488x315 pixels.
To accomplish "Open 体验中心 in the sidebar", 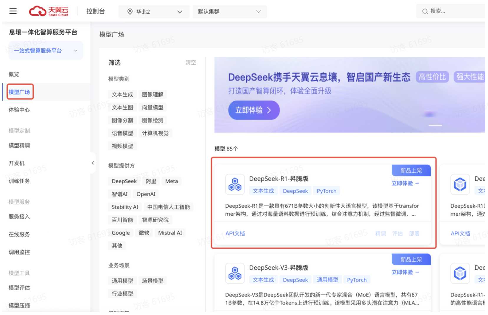I will coord(19,110).
